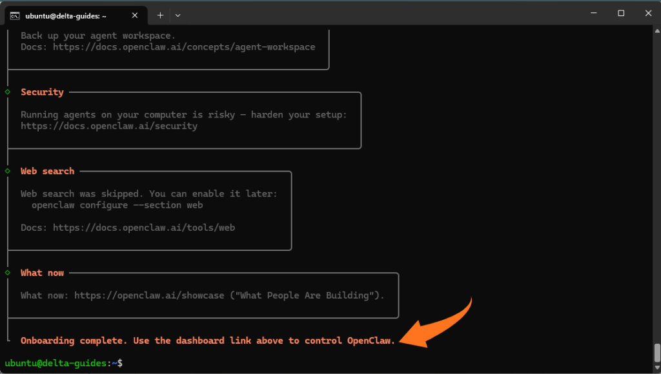661x374 pixels.
Task: Click the green diamond beside Security
Action: click(8, 92)
